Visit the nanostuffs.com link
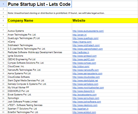Viewport: 138px width, 114px height. click(86, 70)
